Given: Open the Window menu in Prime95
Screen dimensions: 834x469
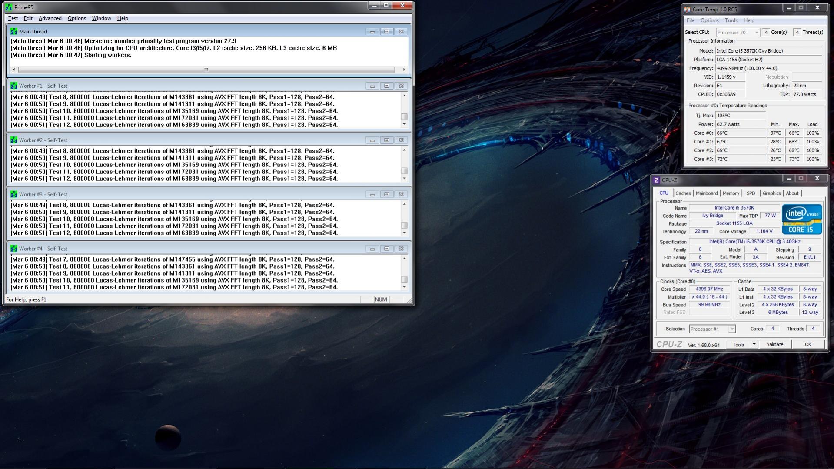Looking at the screenshot, I should click(101, 18).
